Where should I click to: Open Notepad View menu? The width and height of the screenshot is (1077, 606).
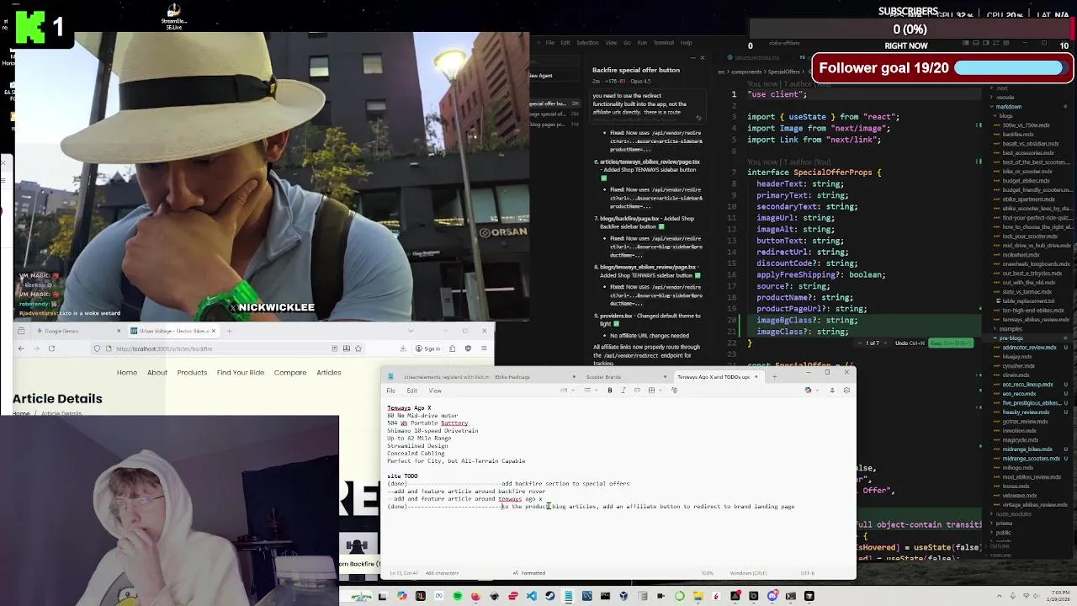click(435, 391)
